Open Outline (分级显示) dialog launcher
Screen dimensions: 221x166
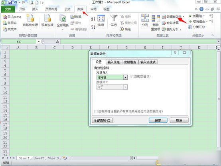click(x=213, y=36)
